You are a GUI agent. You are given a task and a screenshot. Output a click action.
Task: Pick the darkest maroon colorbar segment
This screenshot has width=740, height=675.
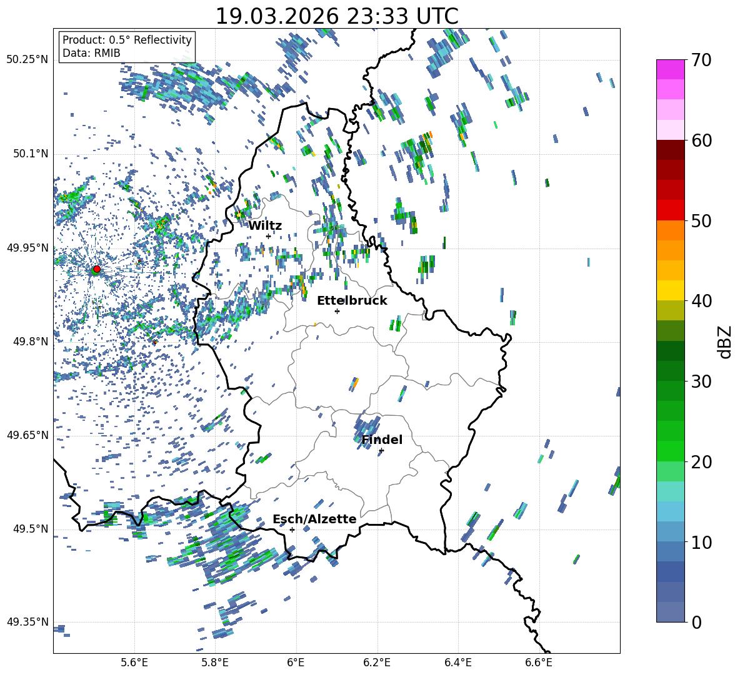[x=671, y=150]
